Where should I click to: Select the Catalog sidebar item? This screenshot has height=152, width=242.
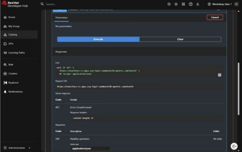[x=19, y=34]
